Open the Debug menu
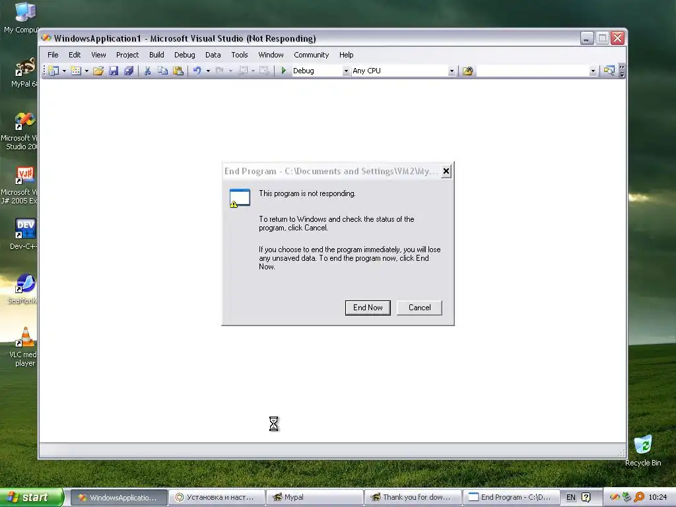 pos(185,55)
